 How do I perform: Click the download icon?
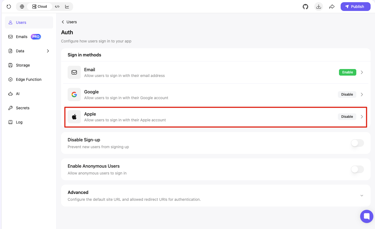coord(319,7)
